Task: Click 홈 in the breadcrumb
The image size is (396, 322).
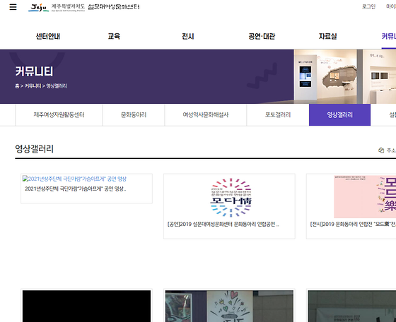Action: coord(17,86)
